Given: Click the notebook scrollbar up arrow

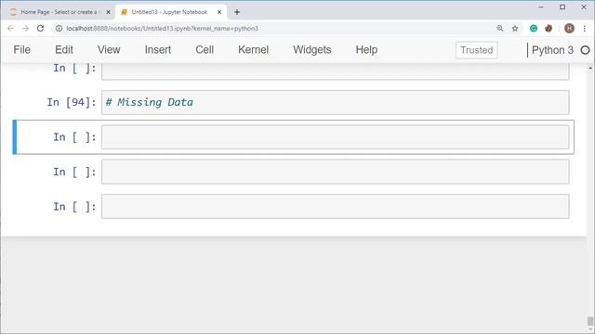Looking at the screenshot, I should (590, 68).
